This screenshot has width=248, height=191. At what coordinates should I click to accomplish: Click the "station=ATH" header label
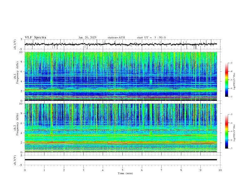point(116,37)
